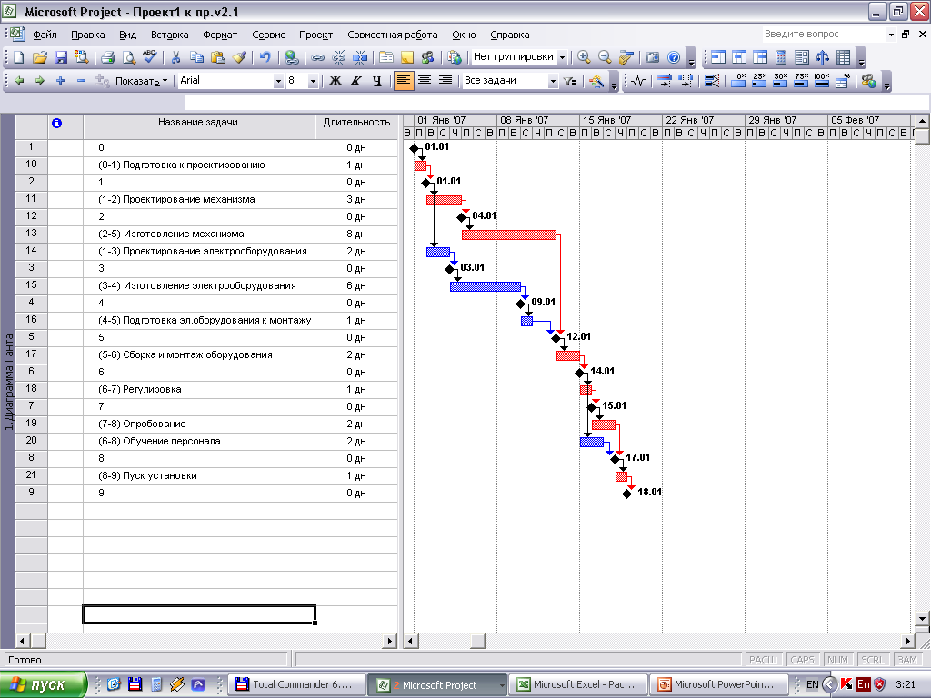Click the Gantt horizontal scrollbar thumb
Screen dimensions: 931x698
coord(478,641)
